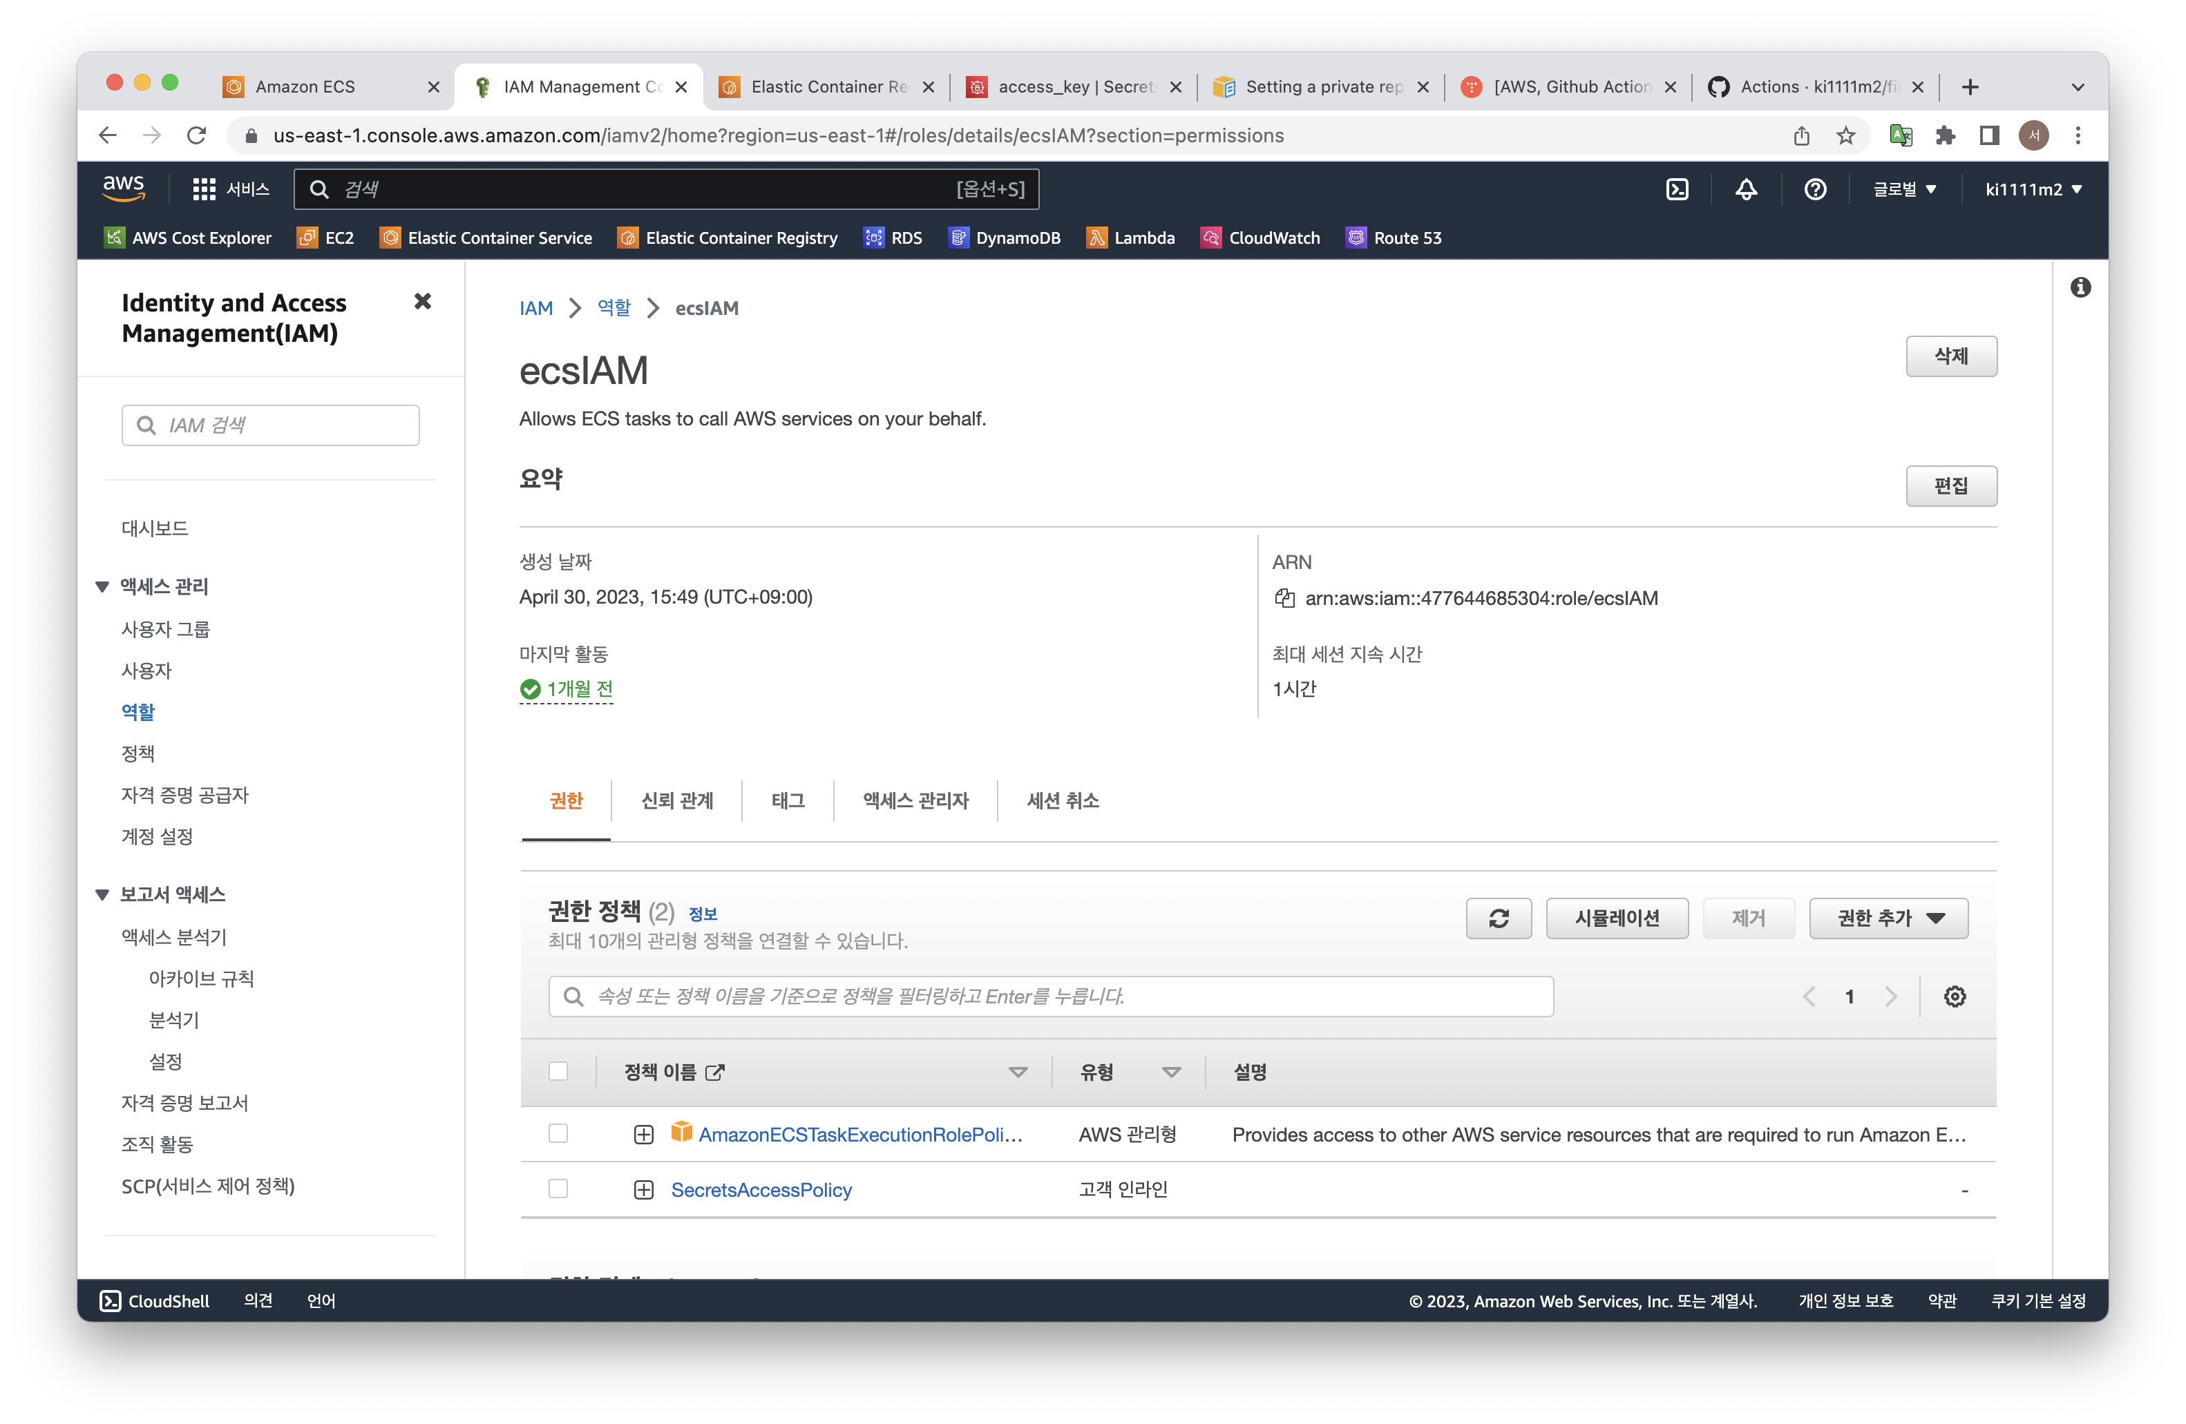Viewport: 2186px width, 1424px height.
Task: Open Elastic Container Service shortcut
Action: tap(487, 238)
